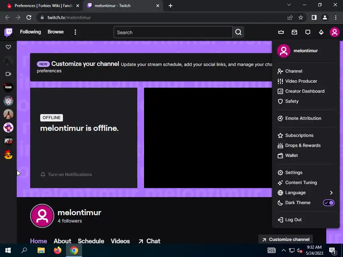Open the Chat popout link

[x=149, y=241]
